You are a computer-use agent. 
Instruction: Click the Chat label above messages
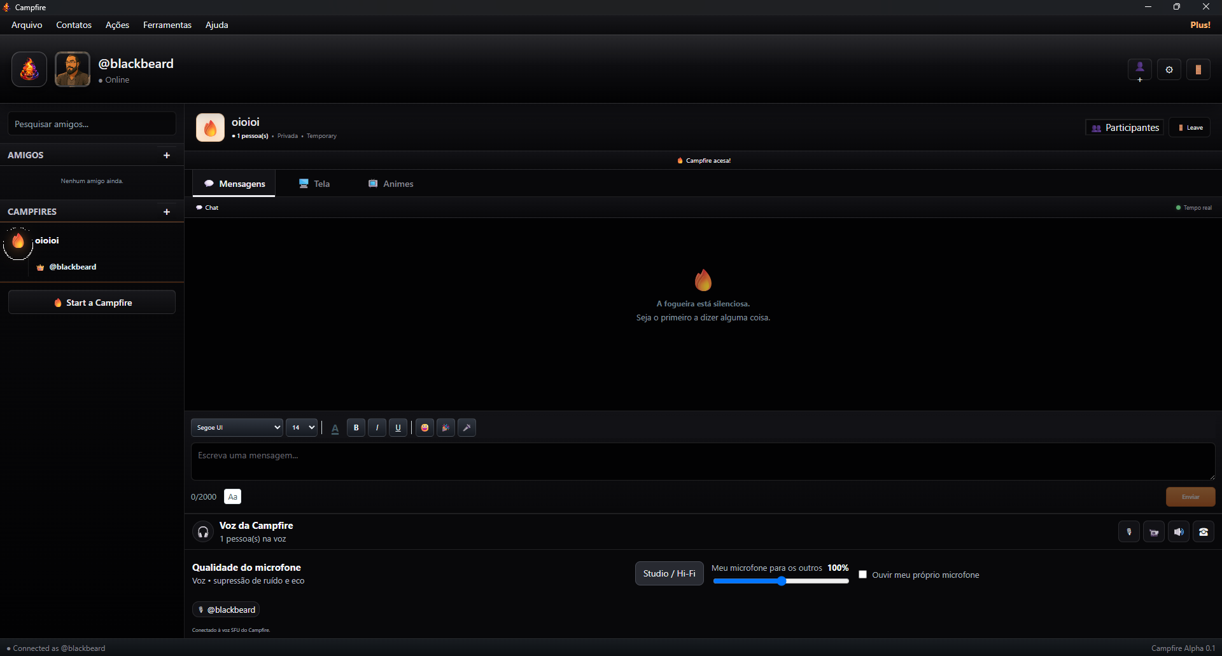(207, 208)
